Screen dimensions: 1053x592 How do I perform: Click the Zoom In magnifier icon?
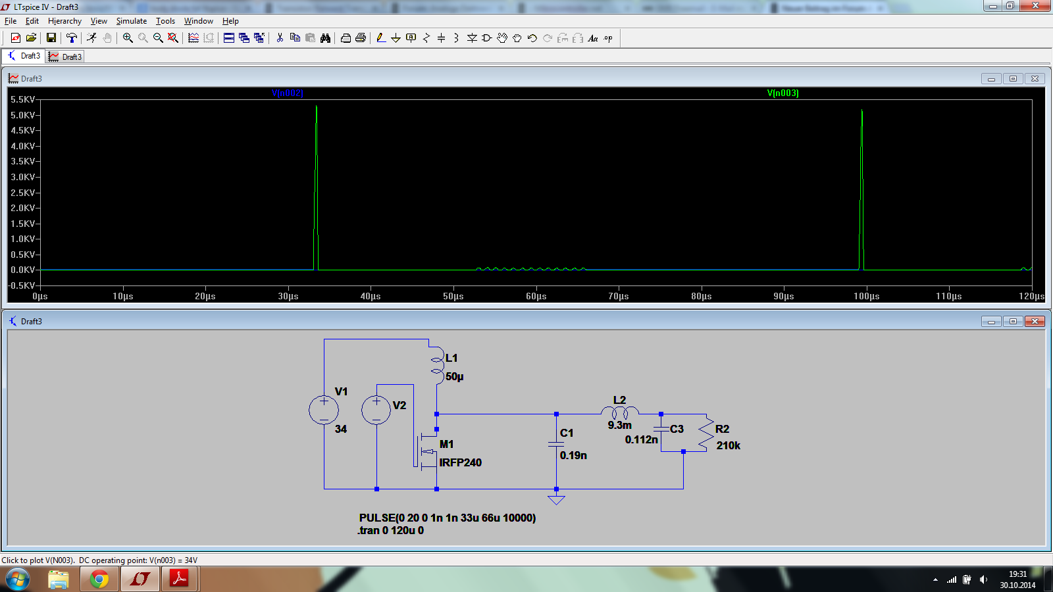pos(128,38)
